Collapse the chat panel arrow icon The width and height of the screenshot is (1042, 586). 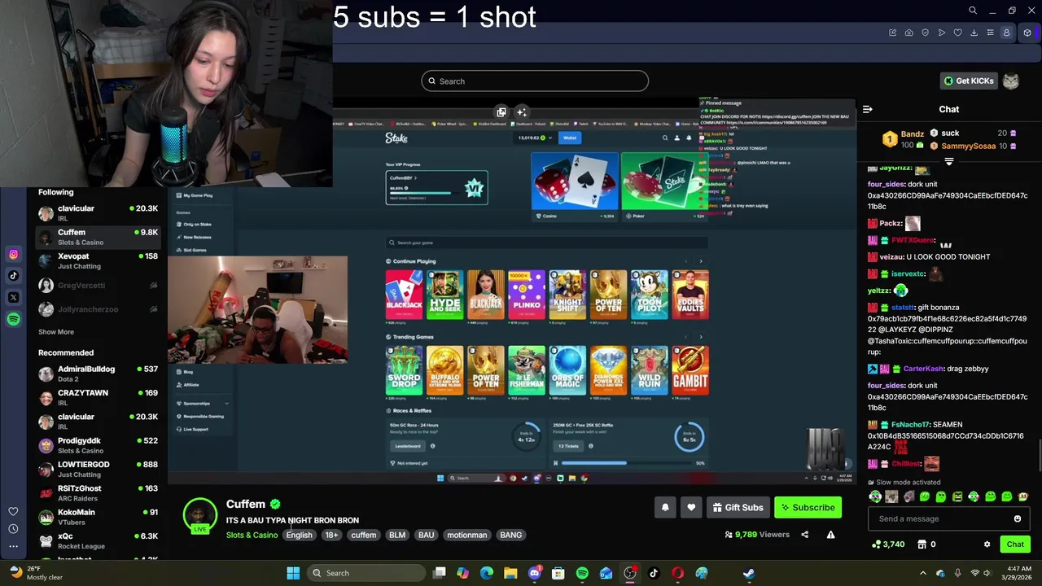pyautogui.click(x=868, y=109)
